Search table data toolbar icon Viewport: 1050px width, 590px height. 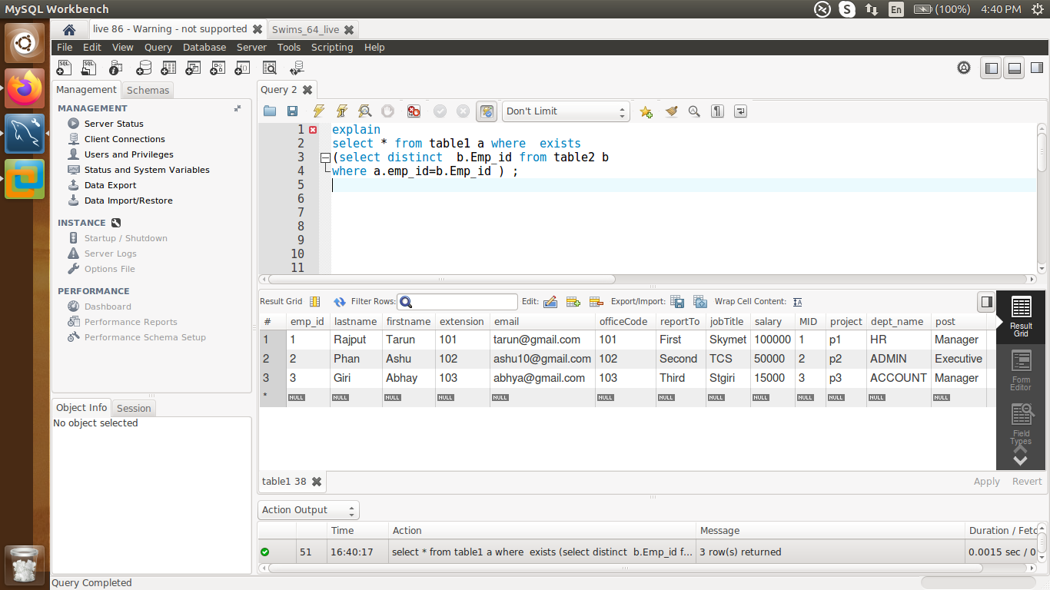click(269, 68)
